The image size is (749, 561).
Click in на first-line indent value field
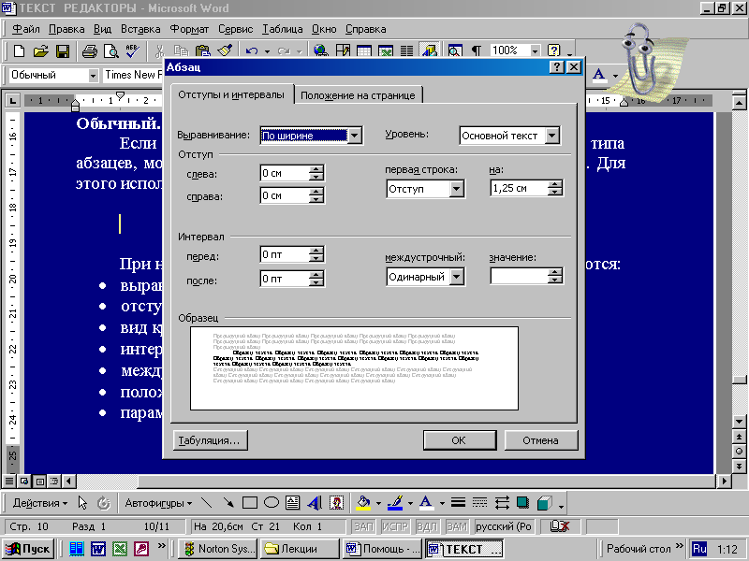519,189
